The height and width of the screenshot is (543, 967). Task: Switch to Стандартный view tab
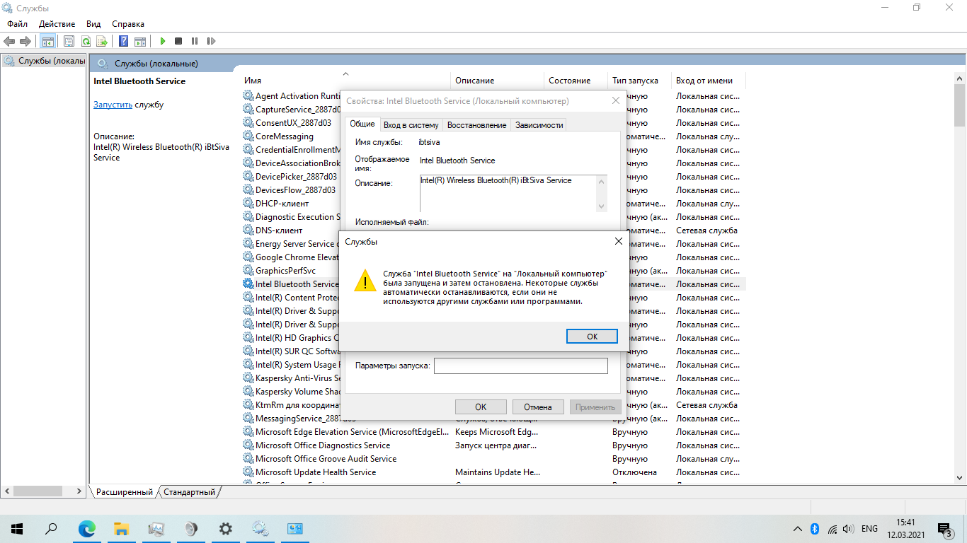[189, 492]
